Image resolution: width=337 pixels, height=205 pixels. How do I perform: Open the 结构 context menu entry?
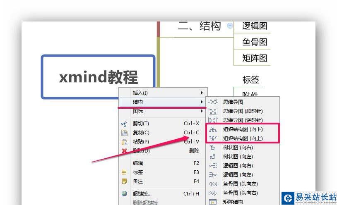click(x=163, y=102)
